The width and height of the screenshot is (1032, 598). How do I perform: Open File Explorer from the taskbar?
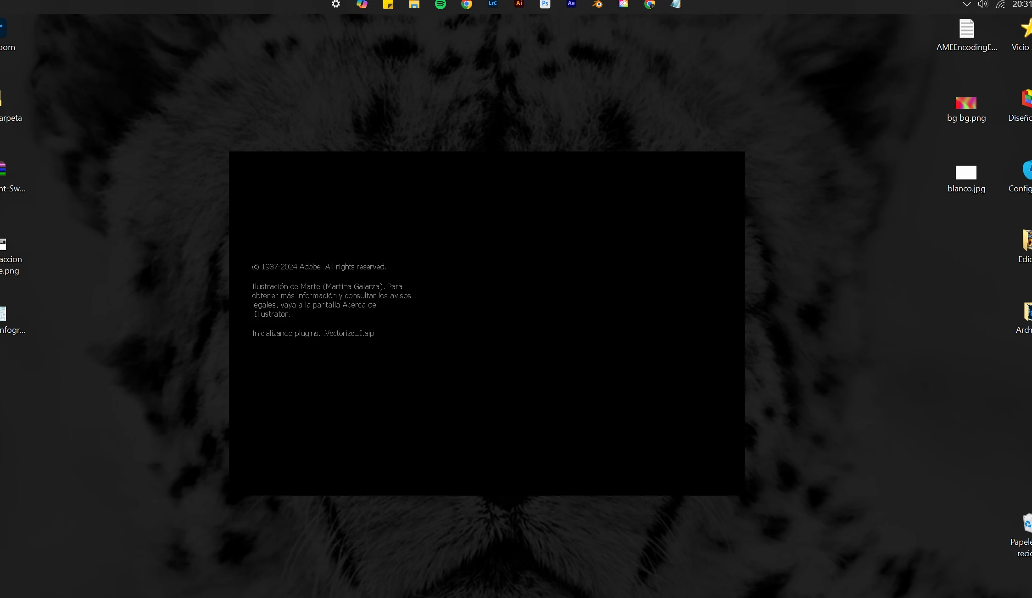tap(414, 4)
